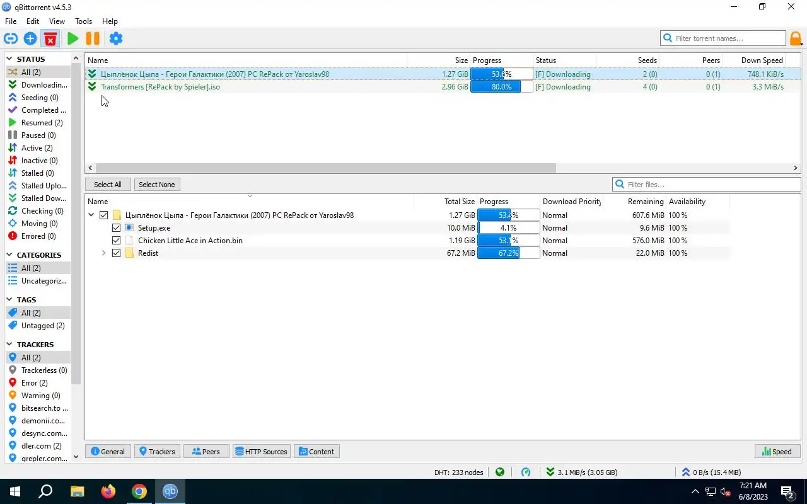Open the Tools menu
Viewport: 807px width, 504px height.
(83, 21)
